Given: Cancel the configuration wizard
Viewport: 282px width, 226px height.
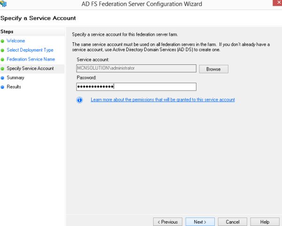Looking at the screenshot, I should pyautogui.click(x=232, y=222).
